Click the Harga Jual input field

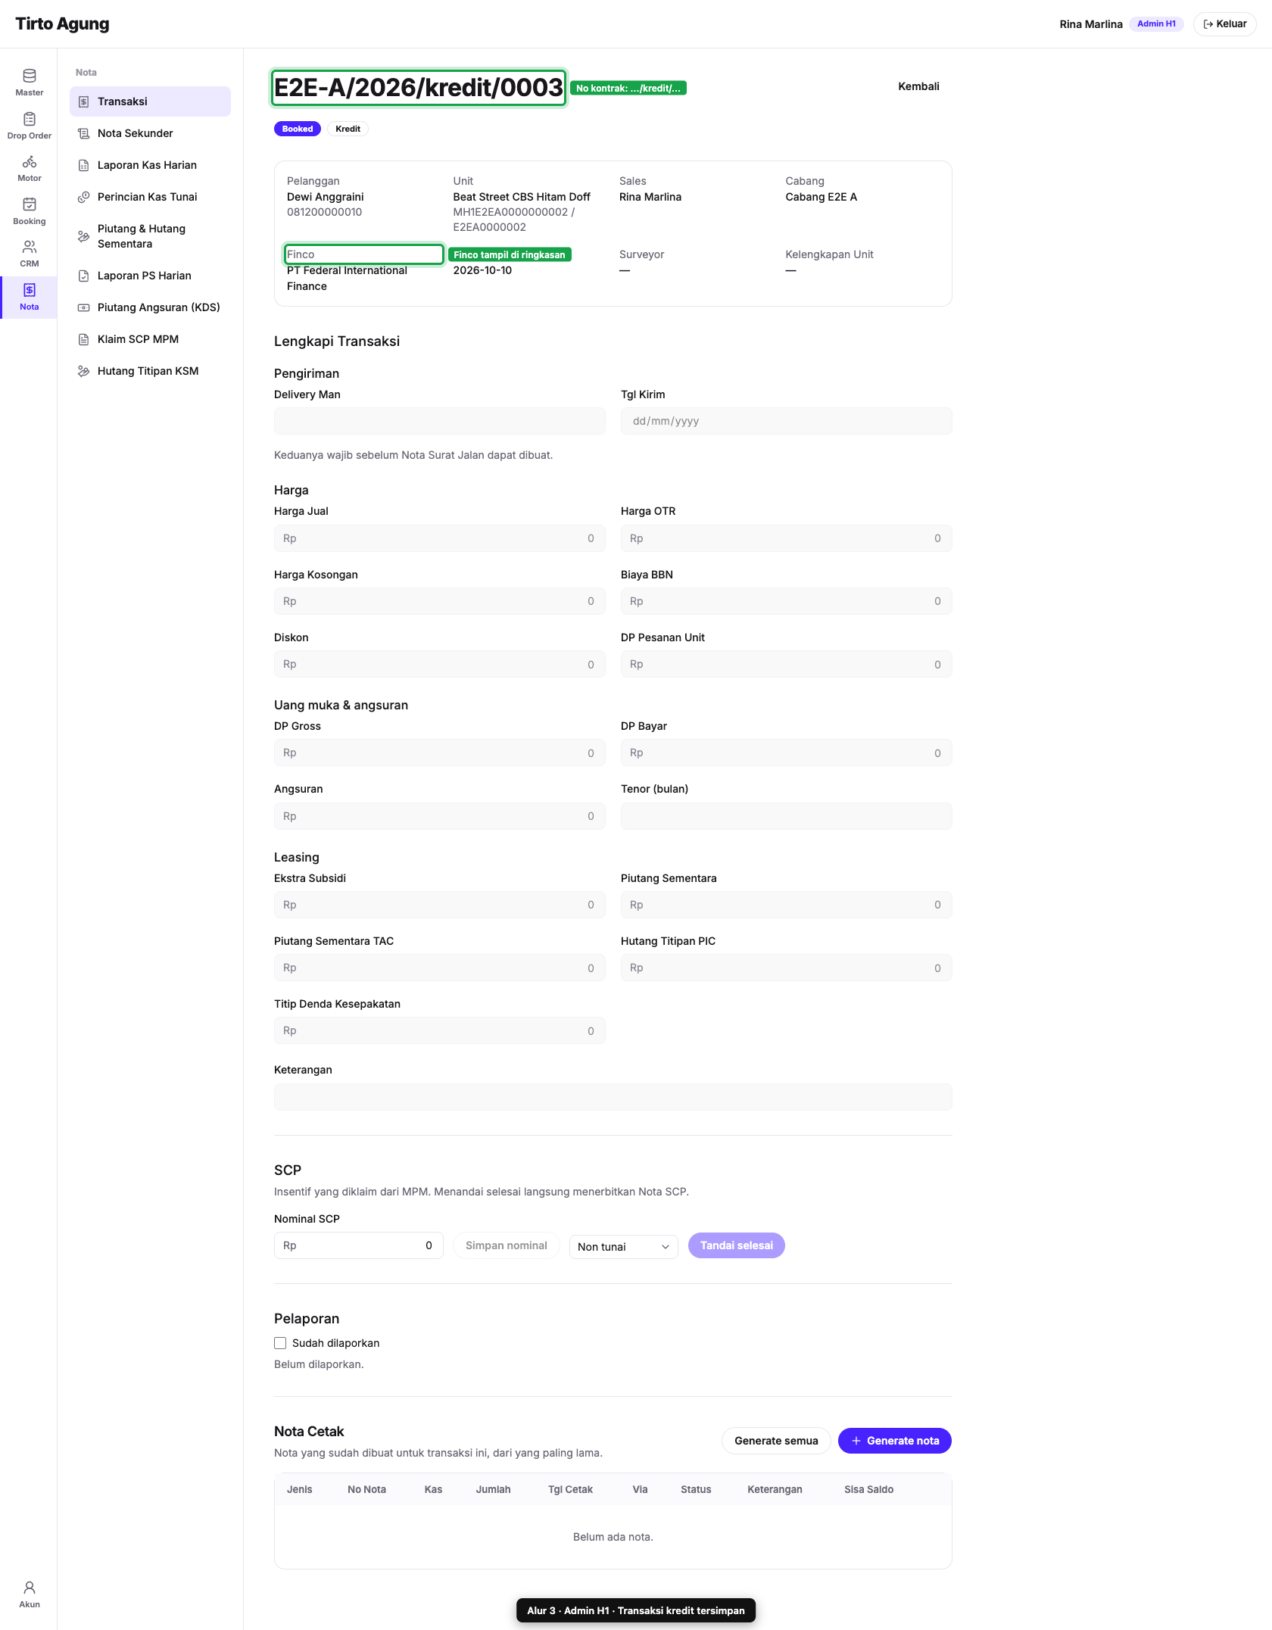(439, 538)
